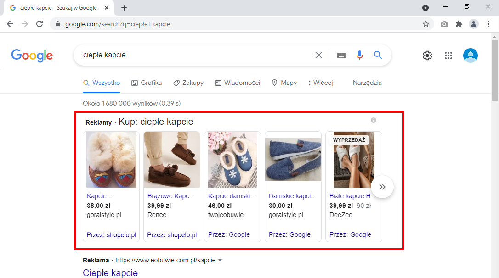This screenshot has width=499, height=278.
Task: Click 'Przez: shopelo.pl' under goralstyle.pl 38,00 zł
Action: pyautogui.click(x=111, y=235)
